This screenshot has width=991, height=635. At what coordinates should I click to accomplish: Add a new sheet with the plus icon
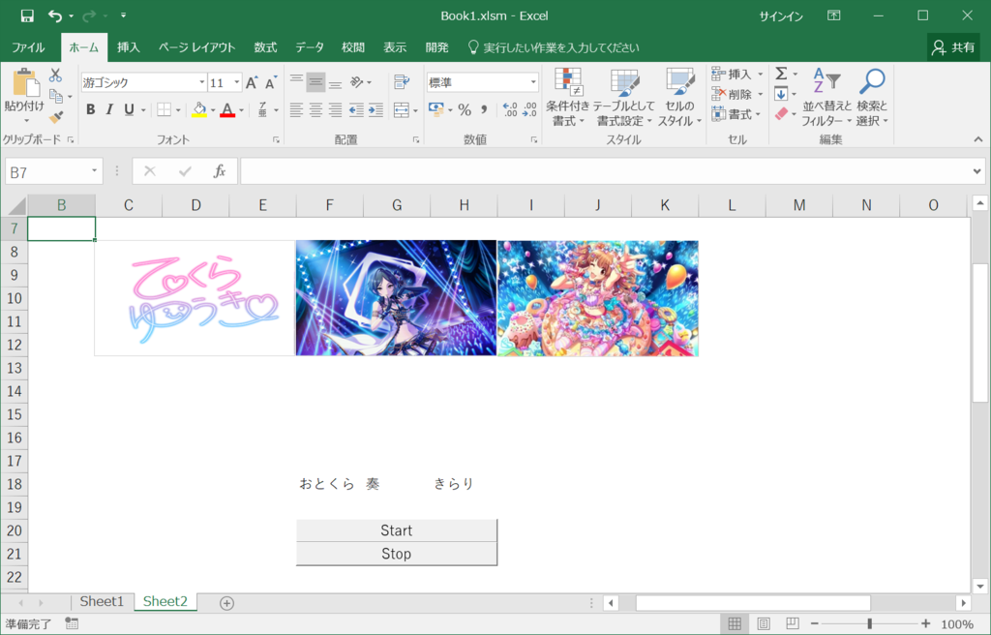tap(226, 603)
